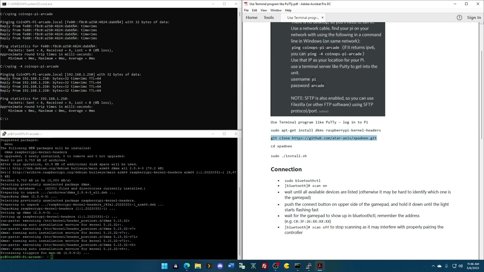Open Microsoft Word from the taskbar
Image resolution: width=484 pixels, height=272 pixels.
[x=231, y=266]
